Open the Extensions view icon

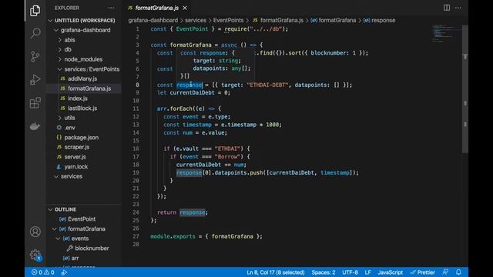coord(35,102)
